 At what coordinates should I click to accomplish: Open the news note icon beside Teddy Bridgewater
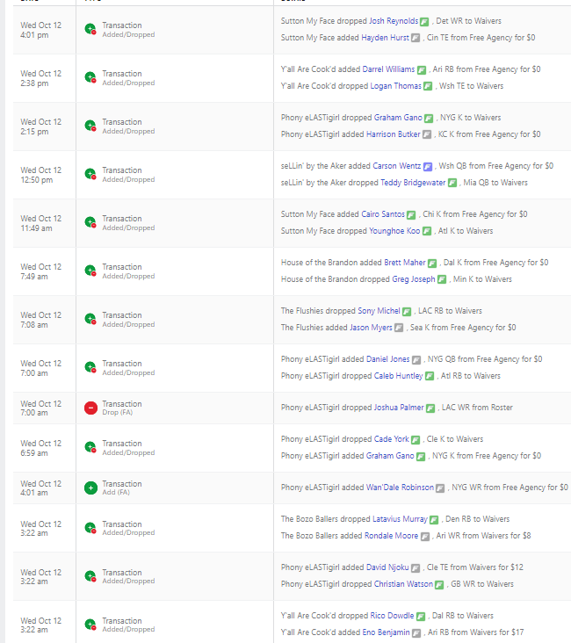pyautogui.click(x=452, y=183)
